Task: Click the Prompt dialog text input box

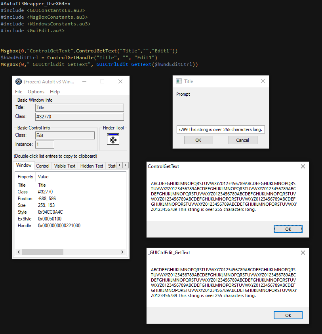Action: 221,129
